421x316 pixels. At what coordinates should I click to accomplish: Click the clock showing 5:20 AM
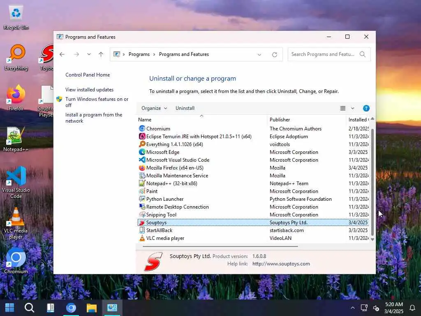pos(393,304)
